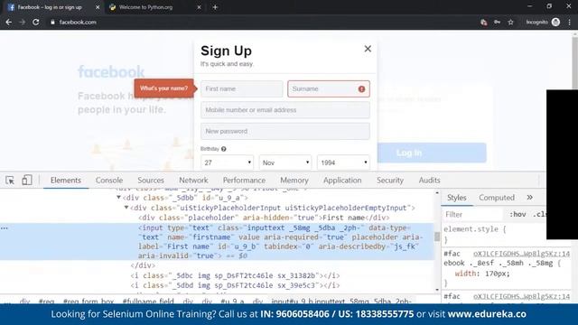The height and width of the screenshot is (325, 578).
Task: Bookmark this page with the star icon
Action: coord(510,22)
